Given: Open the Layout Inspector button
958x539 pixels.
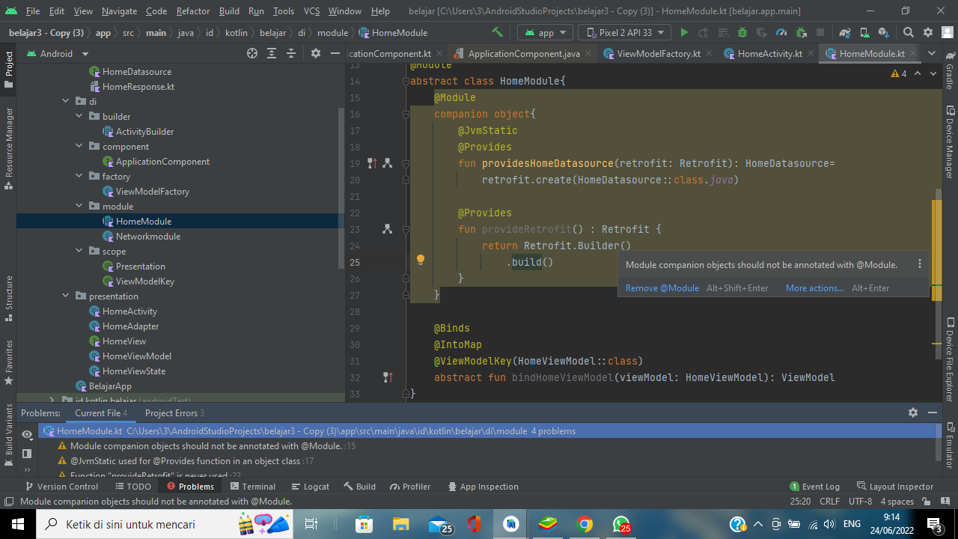Looking at the screenshot, I should pos(895,486).
